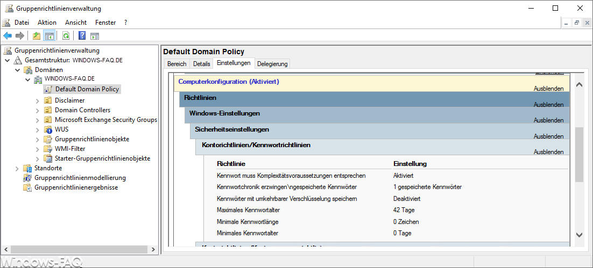This screenshot has width=593, height=268.
Task: Click Ausblenden for Sicherheitseinstellungen
Action: (x=548, y=136)
